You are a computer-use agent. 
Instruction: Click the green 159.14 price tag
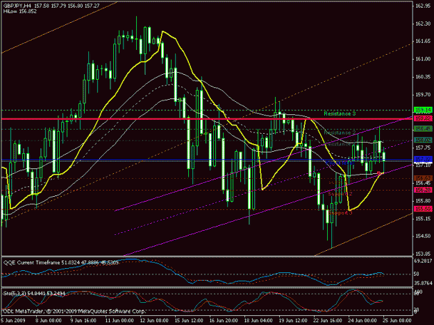coord(423,110)
